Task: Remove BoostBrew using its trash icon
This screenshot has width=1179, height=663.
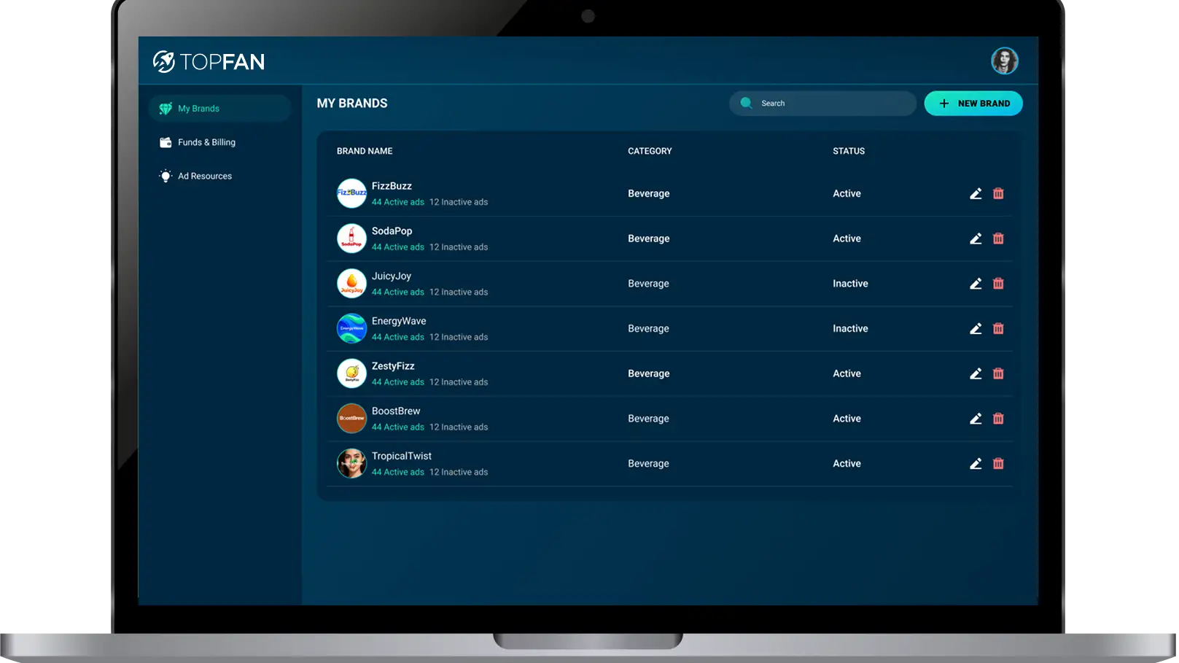Action: pyautogui.click(x=998, y=419)
